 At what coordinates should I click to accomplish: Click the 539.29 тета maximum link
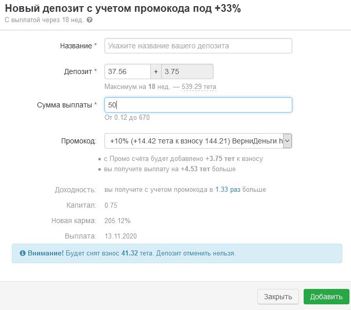pyautogui.click(x=199, y=87)
